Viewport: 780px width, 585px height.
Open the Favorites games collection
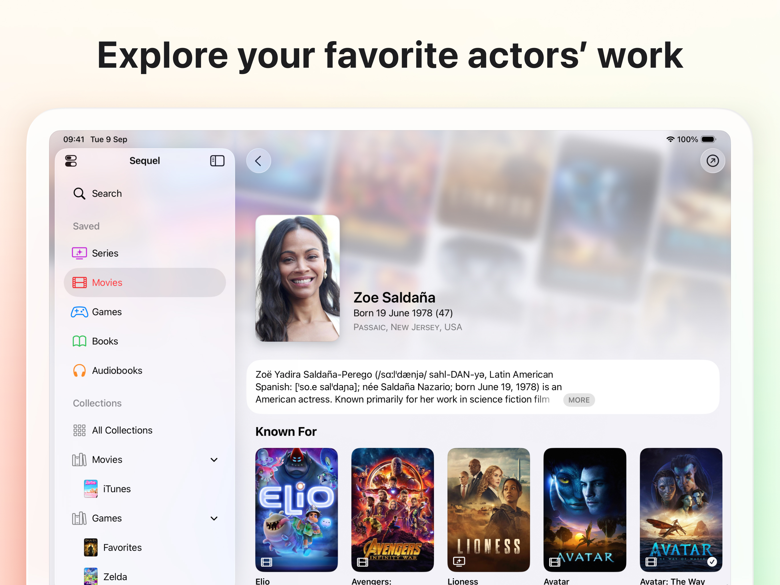(x=144, y=548)
